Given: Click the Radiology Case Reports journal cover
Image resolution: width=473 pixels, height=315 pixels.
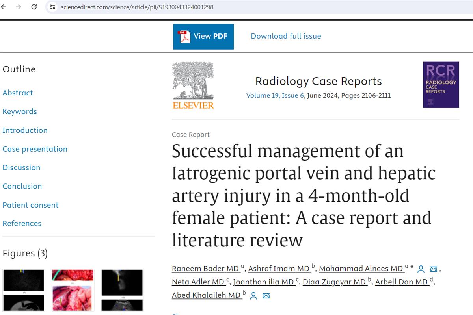Looking at the screenshot, I should pyautogui.click(x=441, y=85).
